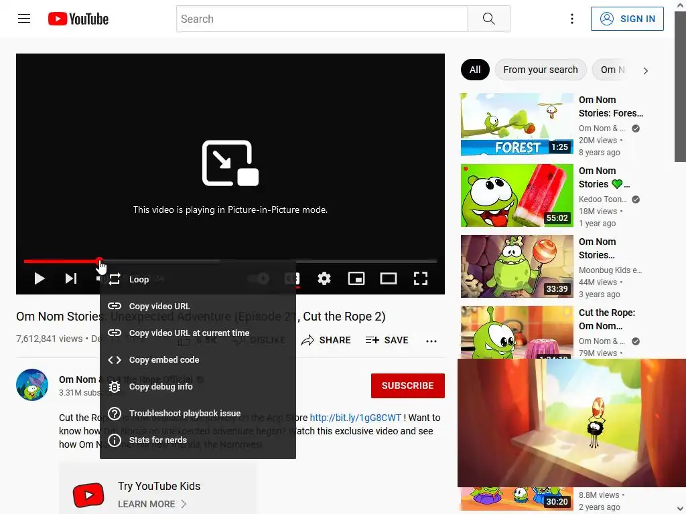Click title 'Om Nom Stories: Fores...'

[x=611, y=106]
